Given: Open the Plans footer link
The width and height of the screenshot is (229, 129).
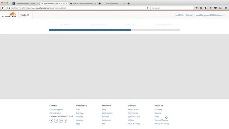Looking at the screenshot, I should [x=78, y=110].
